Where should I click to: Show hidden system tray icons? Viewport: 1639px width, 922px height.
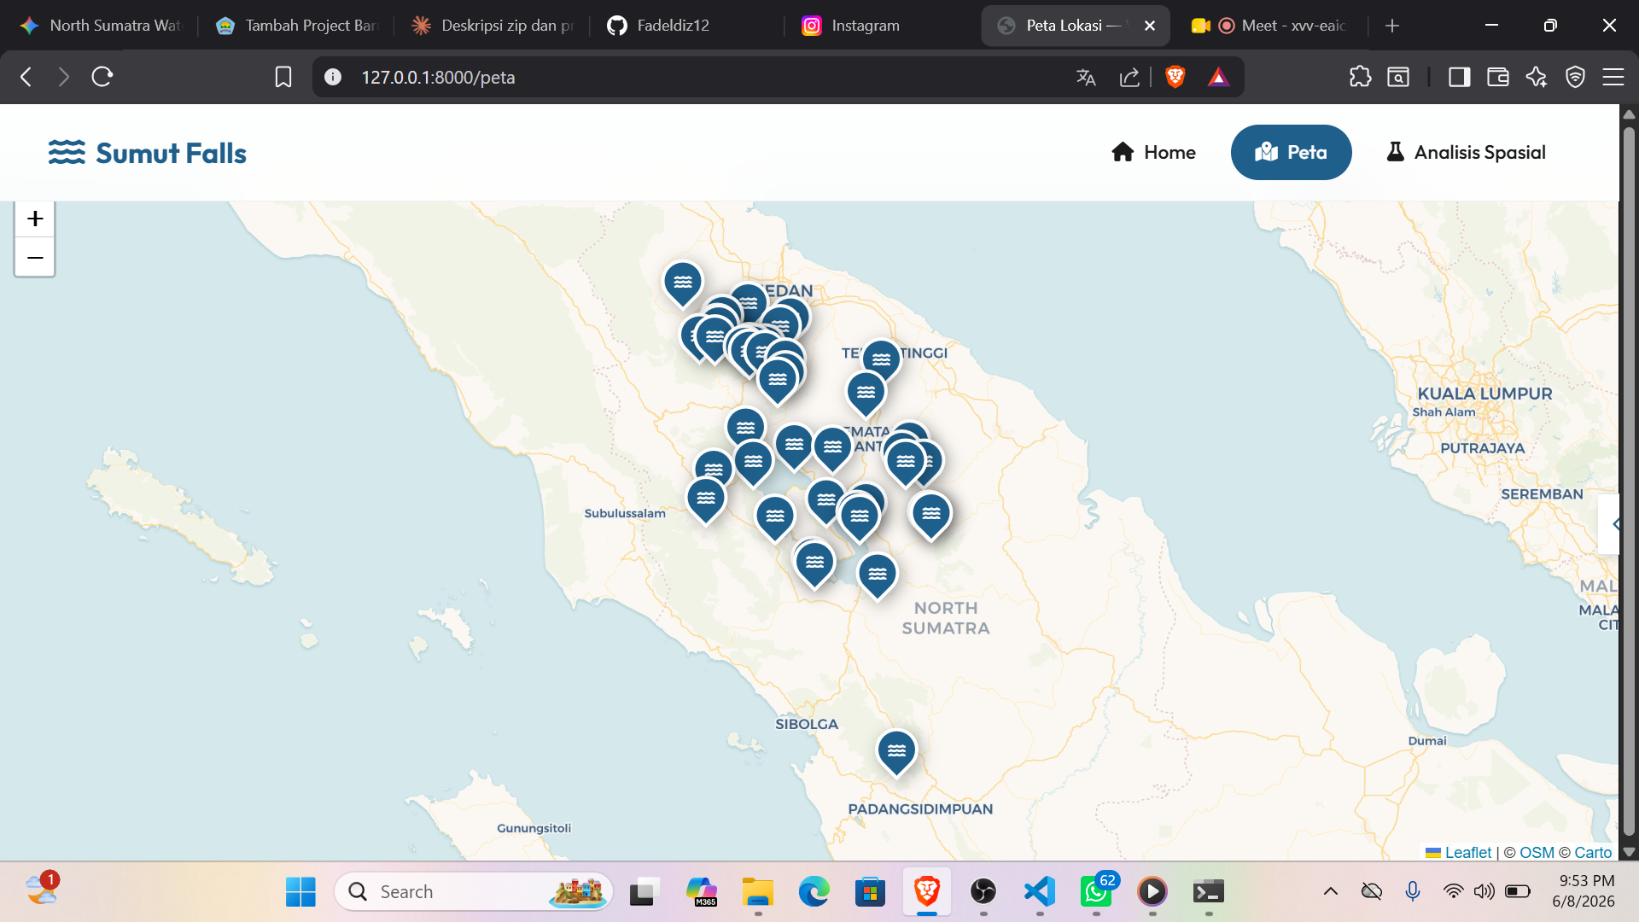coord(1330,891)
